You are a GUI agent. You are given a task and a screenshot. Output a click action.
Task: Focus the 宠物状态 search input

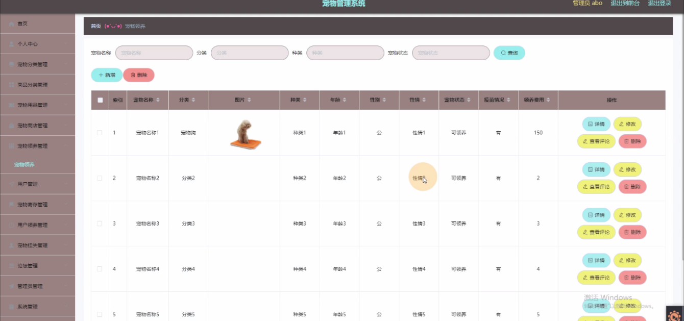coord(451,53)
